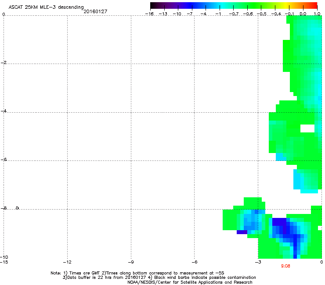
Task: Click the color bar label '-0.4'
Action: pos(276,14)
